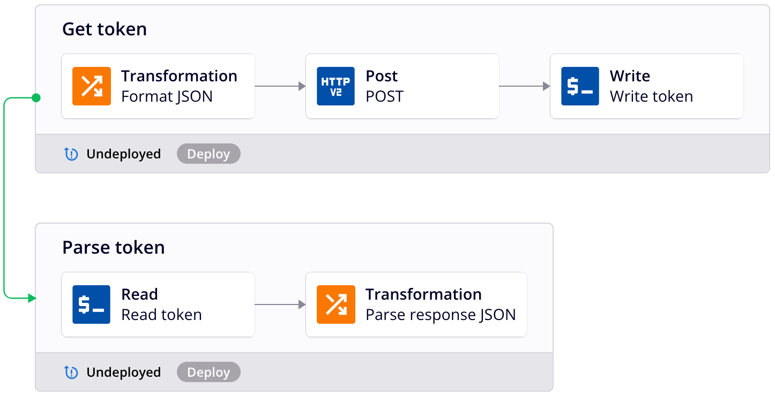This screenshot has width=775, height=396.
Task: Click the arrow between Post and Write steps
Action: [x=524, y=86]
